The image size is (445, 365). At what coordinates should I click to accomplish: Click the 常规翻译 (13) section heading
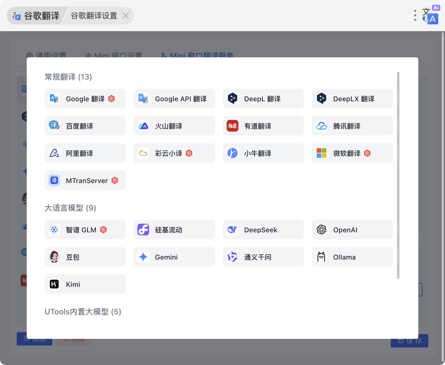point(68,77)
